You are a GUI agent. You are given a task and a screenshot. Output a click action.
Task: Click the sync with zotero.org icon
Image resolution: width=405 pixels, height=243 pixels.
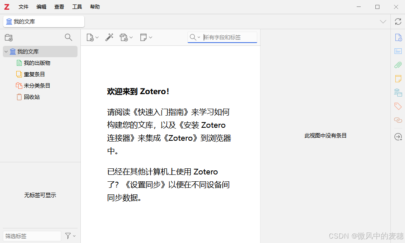point(398,22)
